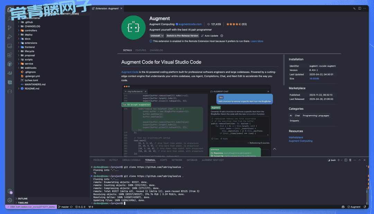This screenshot has width=374, height=214.
Task: Click the errors and warnings status indicator
Action: tap(80, 207)
